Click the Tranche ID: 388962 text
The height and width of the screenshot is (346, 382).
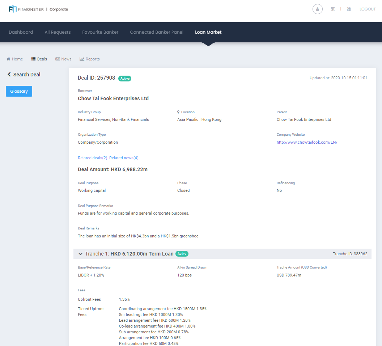(x=350, y=254)
